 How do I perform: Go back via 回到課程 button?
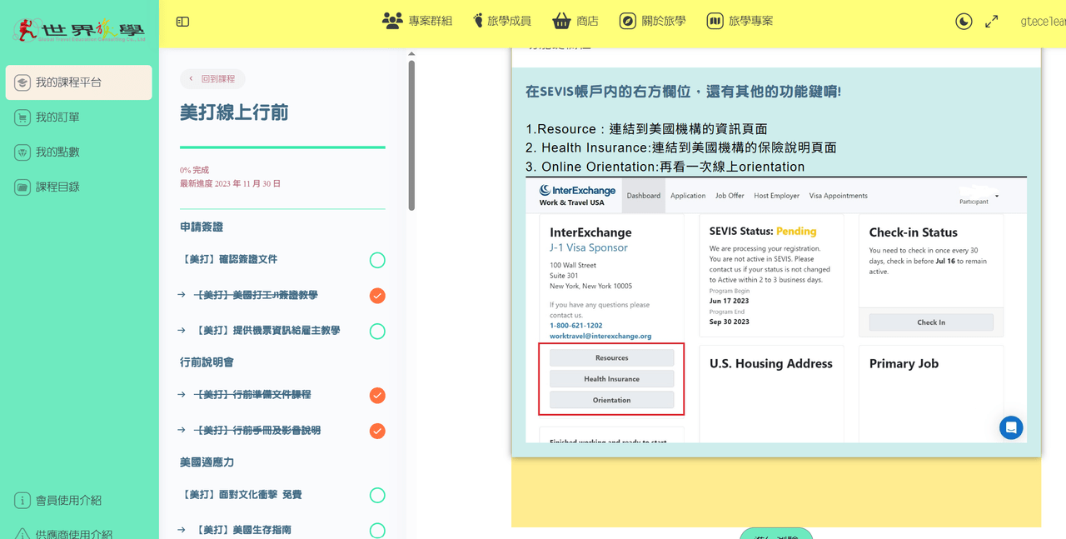(212, 79)
